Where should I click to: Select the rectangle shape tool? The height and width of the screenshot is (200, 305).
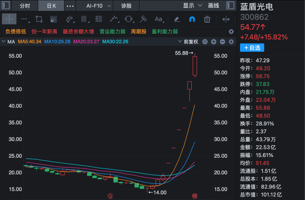point(39,19)
